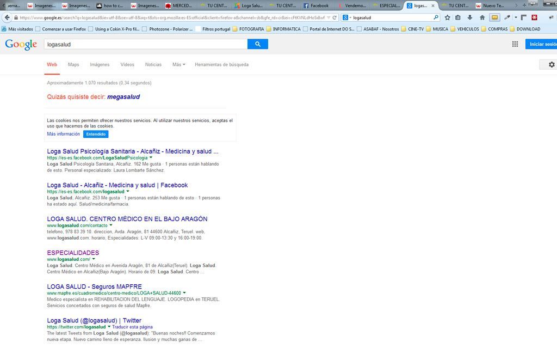Open search engine dropdown next to Google icon
This screenshot has height=348, width=557.
(x=350, y=17)
